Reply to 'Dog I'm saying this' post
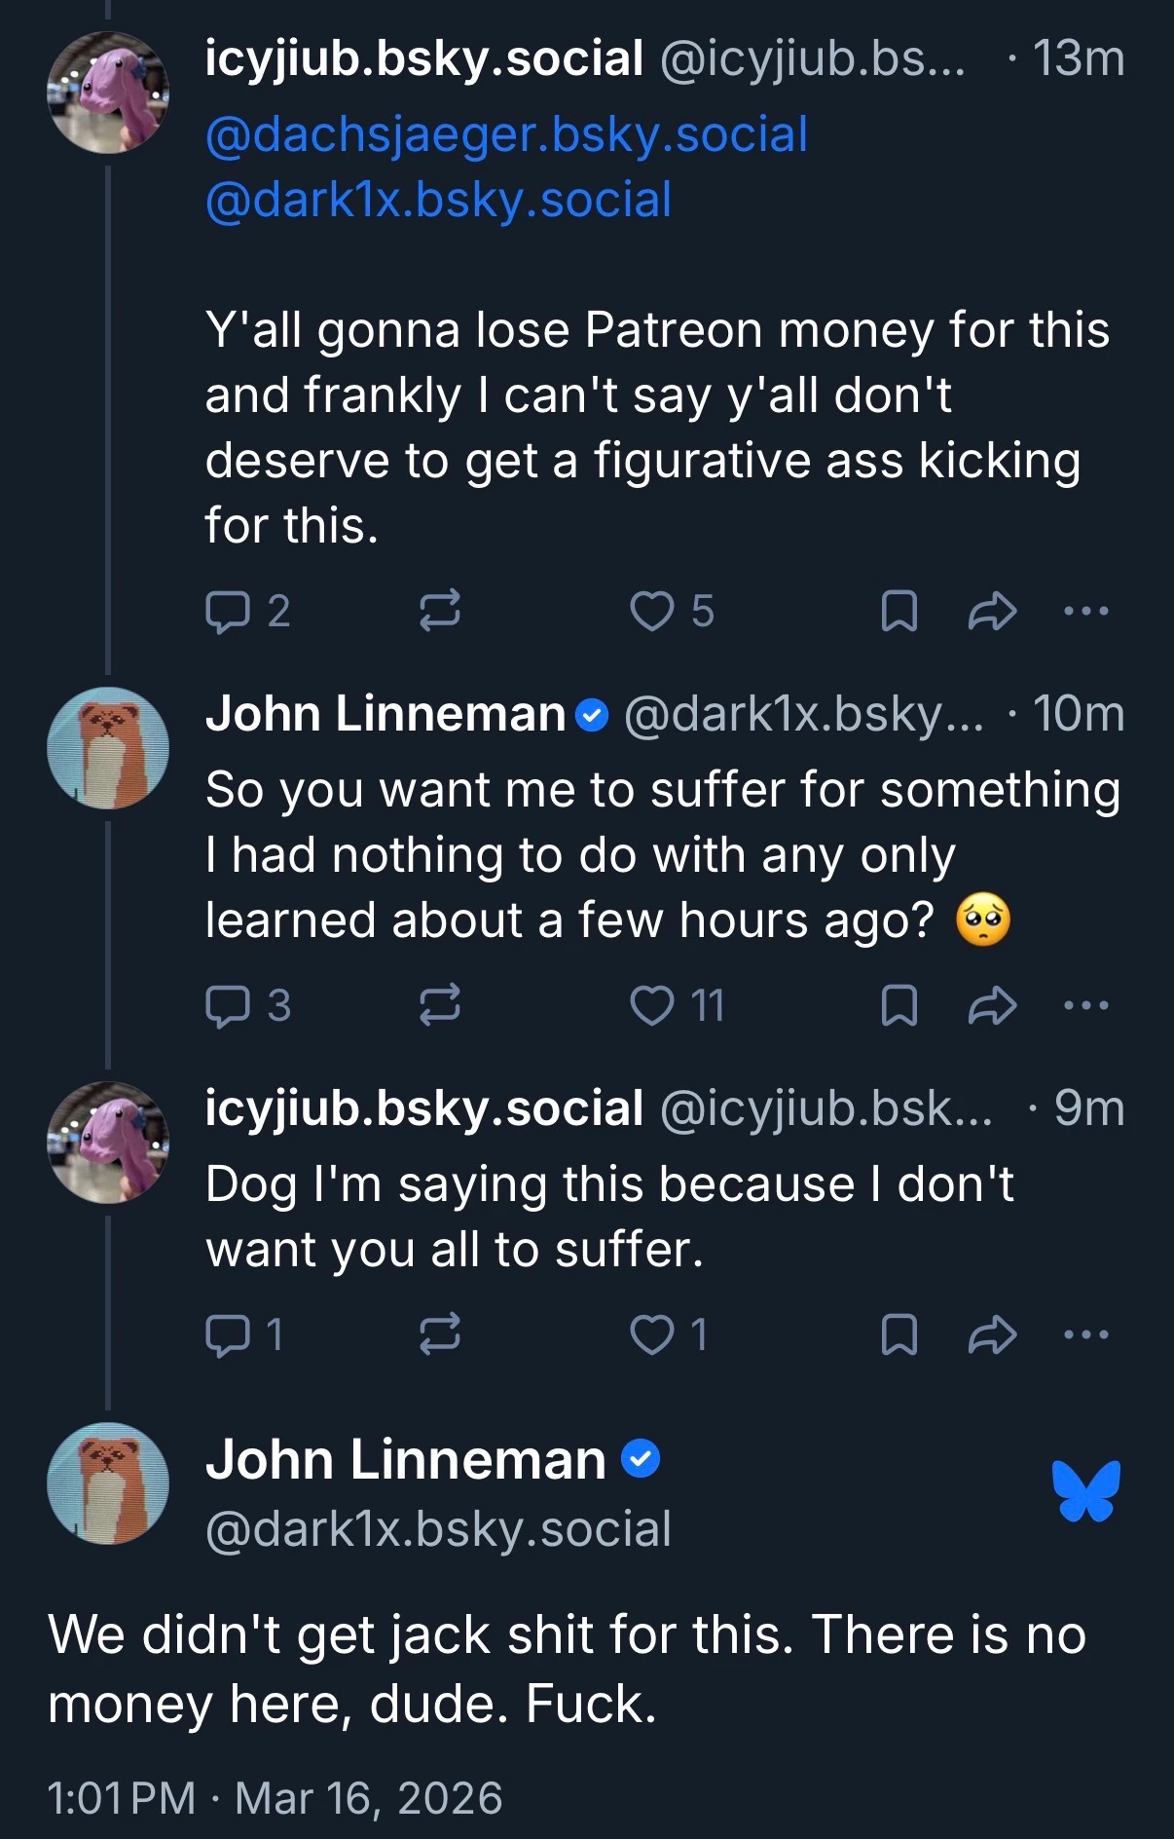The image size is (1174, 1839). 225,1334
